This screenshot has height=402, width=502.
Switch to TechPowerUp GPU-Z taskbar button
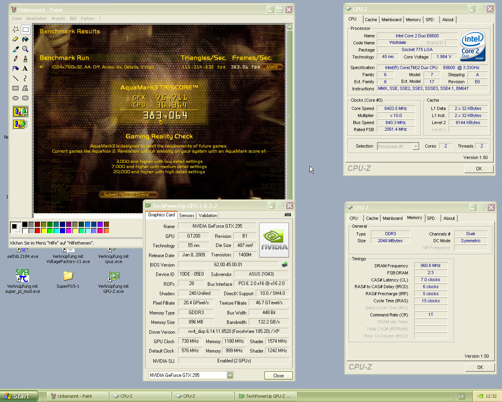click(266, 396)
